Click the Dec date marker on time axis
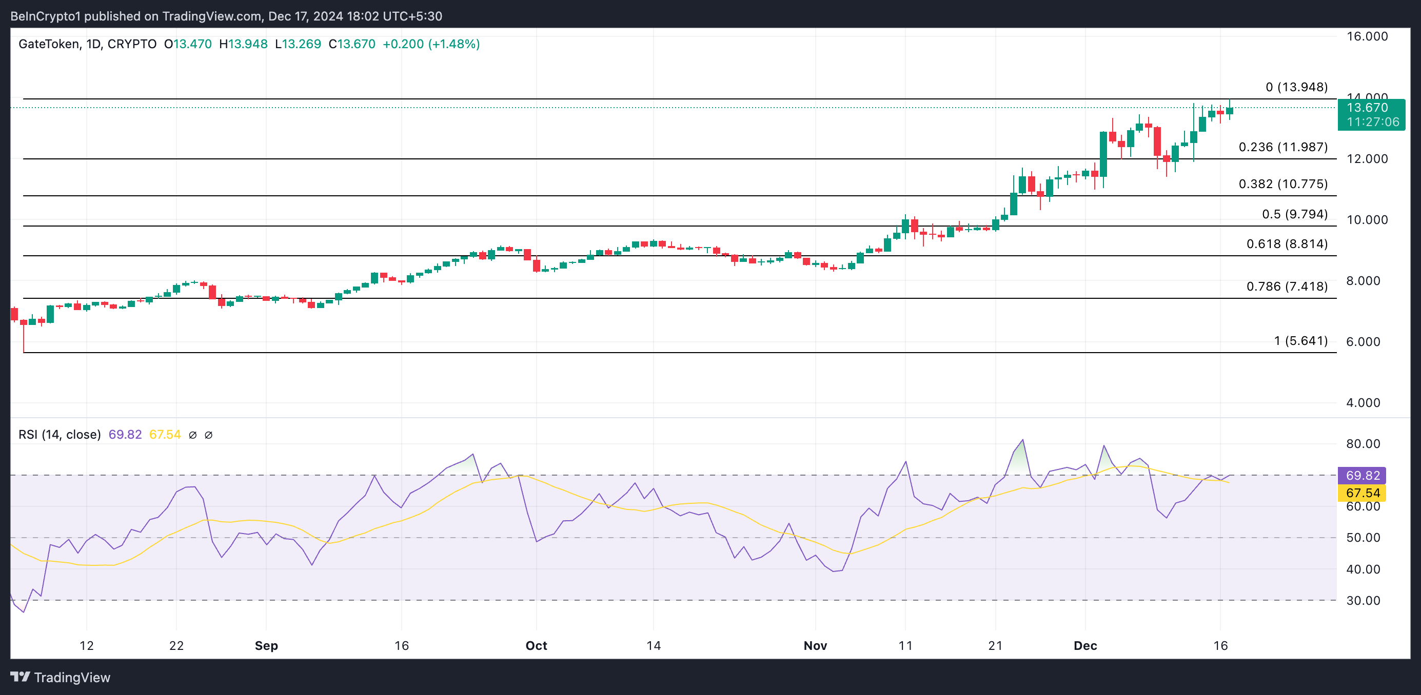The width and height of the screenshot is (1421, 695). (1085, 645)
